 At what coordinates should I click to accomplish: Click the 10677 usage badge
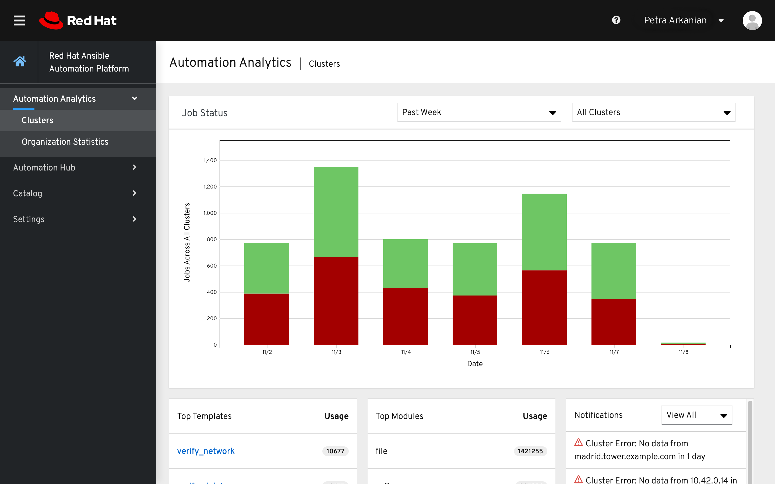click(x=335, y=451)
